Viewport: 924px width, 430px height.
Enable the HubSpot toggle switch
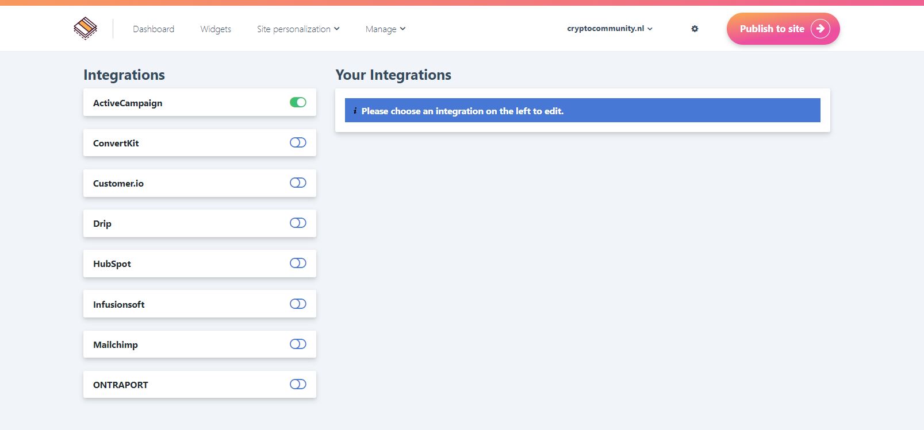[x=298, y=263]
